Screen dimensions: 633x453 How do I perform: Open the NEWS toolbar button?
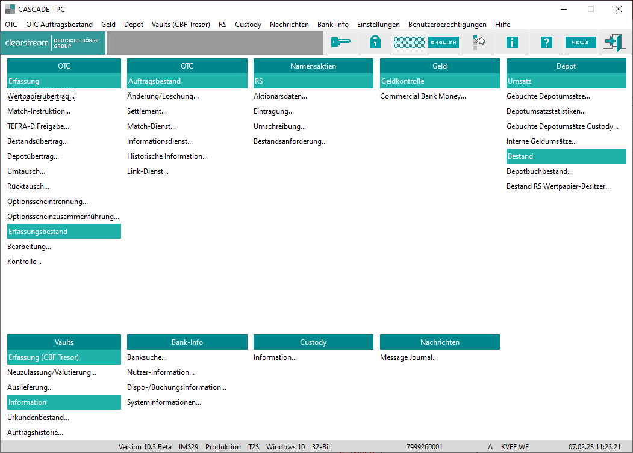pyautogui.click(x=580, y=42)
